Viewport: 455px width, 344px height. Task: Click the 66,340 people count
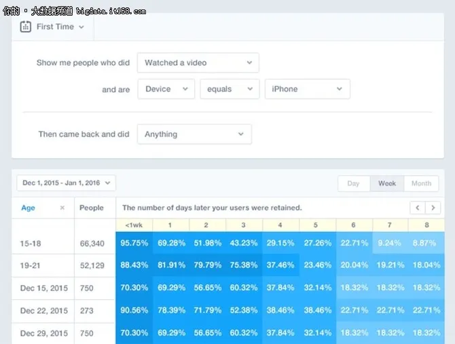pyautogui.click(x=92, y=244)
